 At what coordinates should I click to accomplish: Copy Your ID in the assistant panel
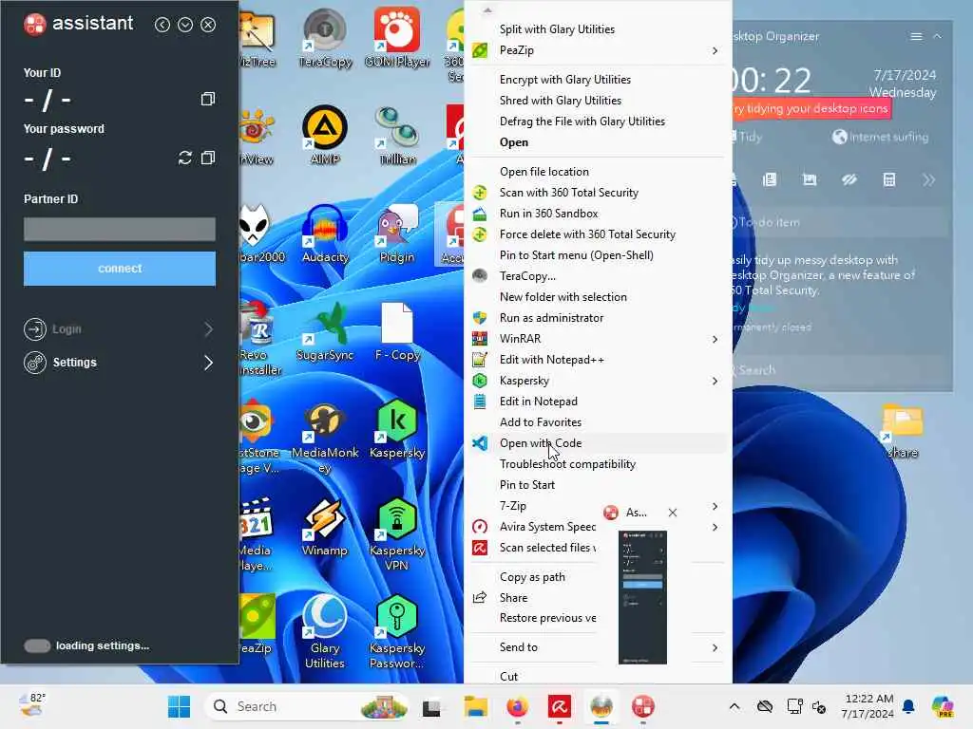click(x=208, y=99)
